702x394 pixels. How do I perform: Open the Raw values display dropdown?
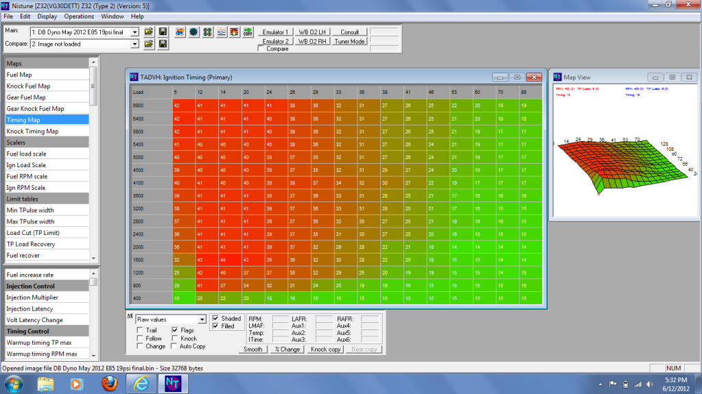tap(201, 319)
